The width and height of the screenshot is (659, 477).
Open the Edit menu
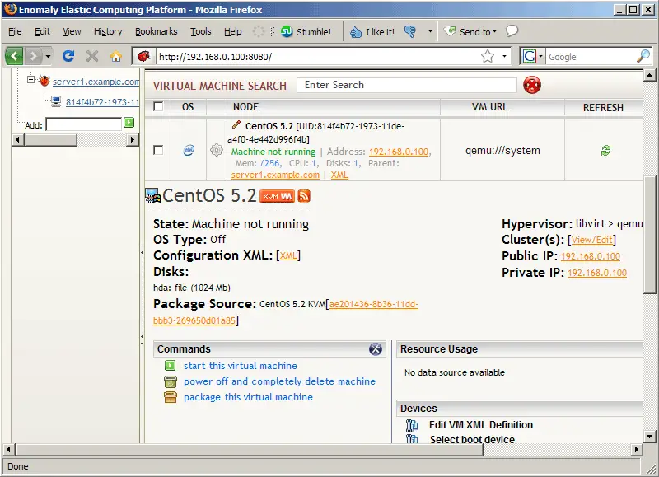coord(42,31)
